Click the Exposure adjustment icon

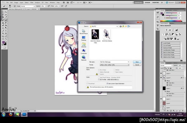click(x=176, y=30)
